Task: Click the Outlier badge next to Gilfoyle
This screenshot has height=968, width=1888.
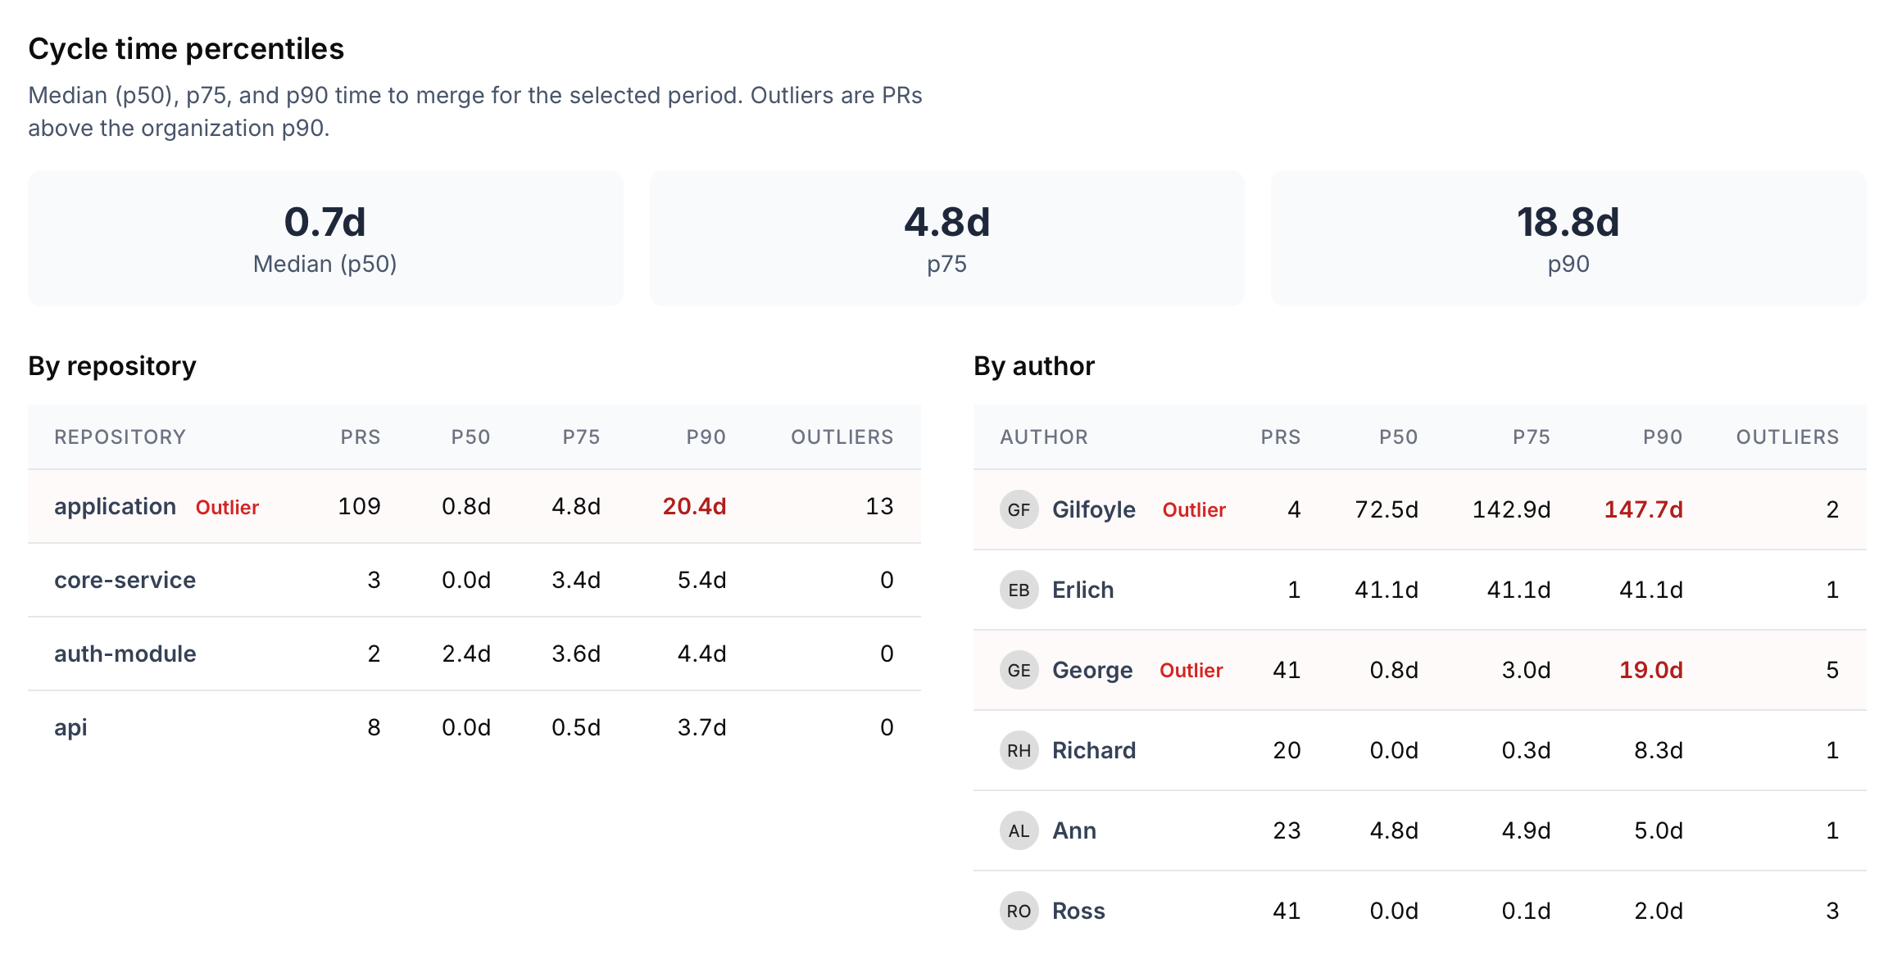Action: 1194,510
